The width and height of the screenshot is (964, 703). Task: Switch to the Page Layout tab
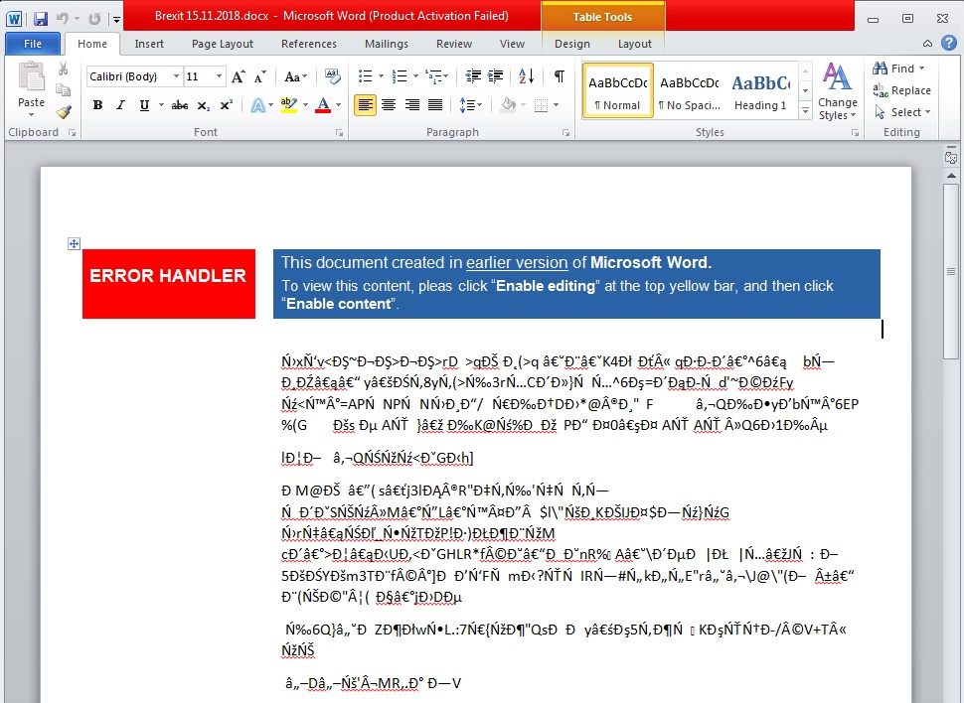click(x=223, y=44)
